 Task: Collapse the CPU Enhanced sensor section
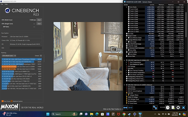point(124,85)
